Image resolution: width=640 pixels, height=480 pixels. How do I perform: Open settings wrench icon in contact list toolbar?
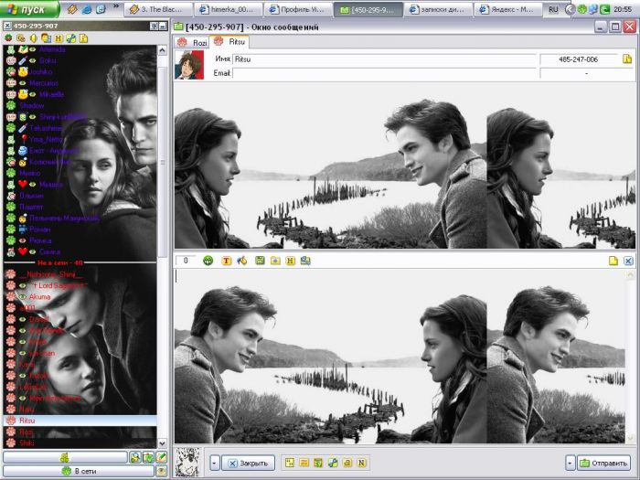[x=70, y=38]
